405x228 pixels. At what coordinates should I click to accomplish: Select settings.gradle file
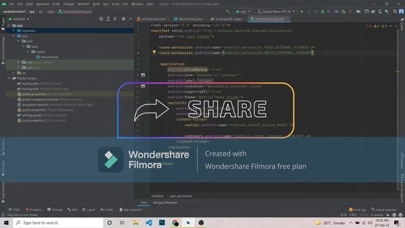(x=32, y=115)
